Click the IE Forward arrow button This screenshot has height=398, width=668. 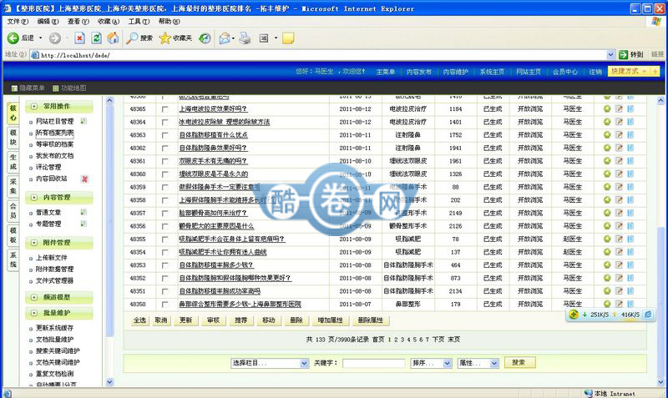pyautogui.click(x=55, y=38)
